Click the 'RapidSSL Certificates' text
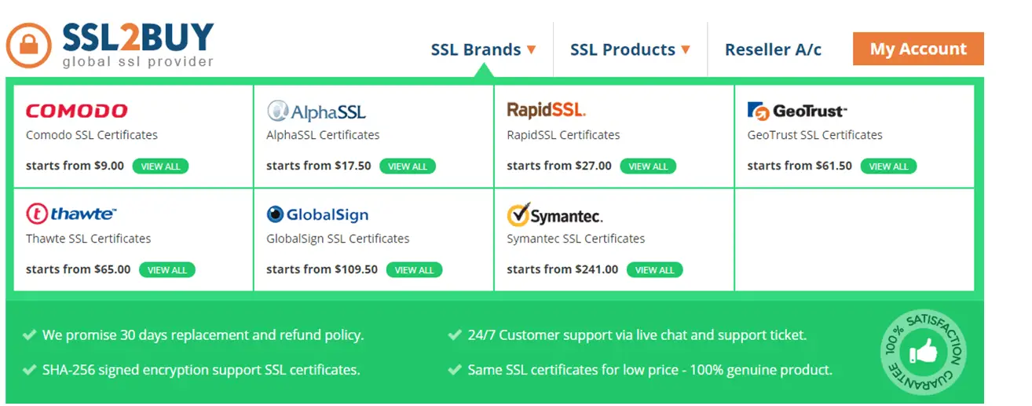 pyautogui.click(x=563, y=135)
